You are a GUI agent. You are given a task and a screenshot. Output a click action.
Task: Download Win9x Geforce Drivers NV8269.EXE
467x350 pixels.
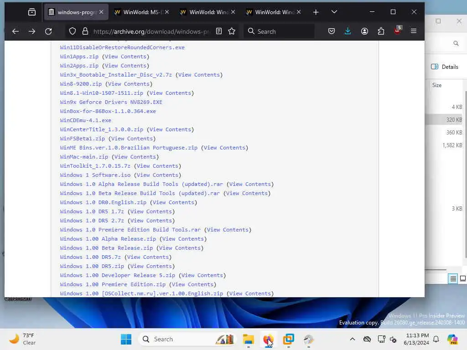coord(111,102)
